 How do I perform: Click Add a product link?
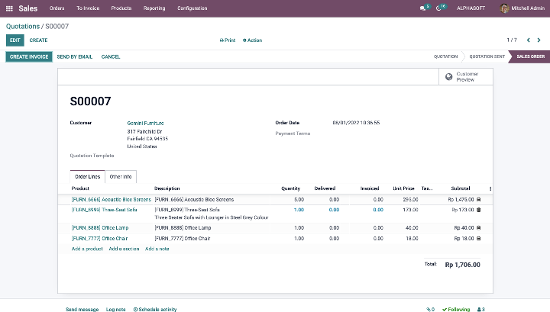click(x=87, y=249)
